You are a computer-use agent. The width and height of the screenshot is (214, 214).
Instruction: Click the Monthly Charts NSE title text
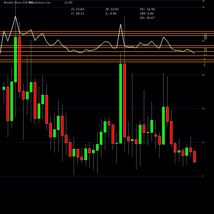[x=16, y=3]
